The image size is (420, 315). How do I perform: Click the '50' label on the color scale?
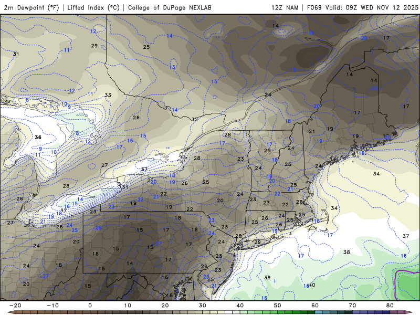click(278, 306)
